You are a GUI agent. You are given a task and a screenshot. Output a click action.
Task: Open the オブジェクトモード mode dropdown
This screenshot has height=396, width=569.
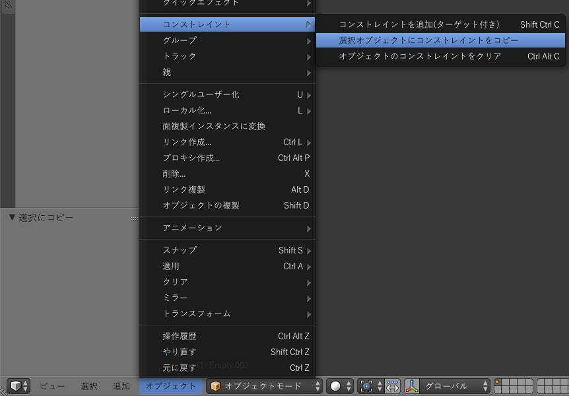pyautogui.click(x=264, y=386)
